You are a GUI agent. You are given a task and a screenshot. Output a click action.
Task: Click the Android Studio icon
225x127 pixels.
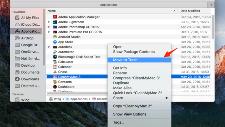(x=55, y=37)
